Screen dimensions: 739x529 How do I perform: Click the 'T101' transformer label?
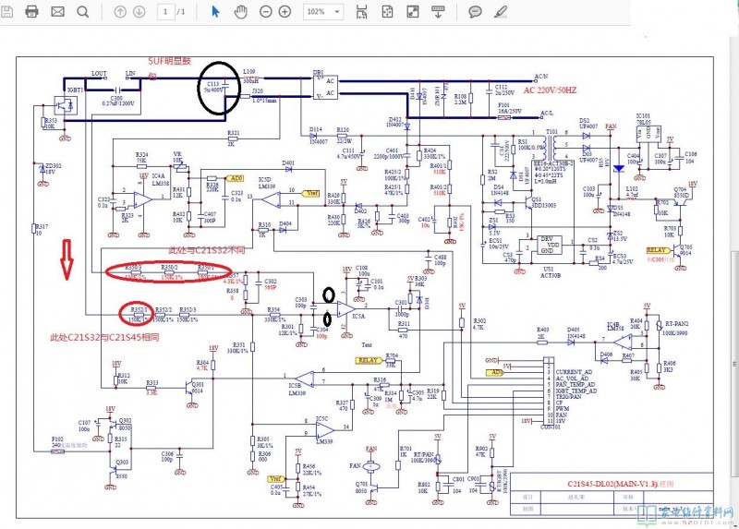[x=551, y=131]
